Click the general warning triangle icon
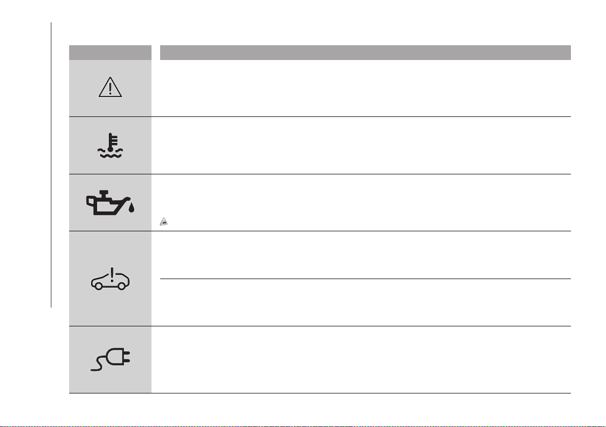The width and height of the screenshot is (606, 427). [110, 87]
